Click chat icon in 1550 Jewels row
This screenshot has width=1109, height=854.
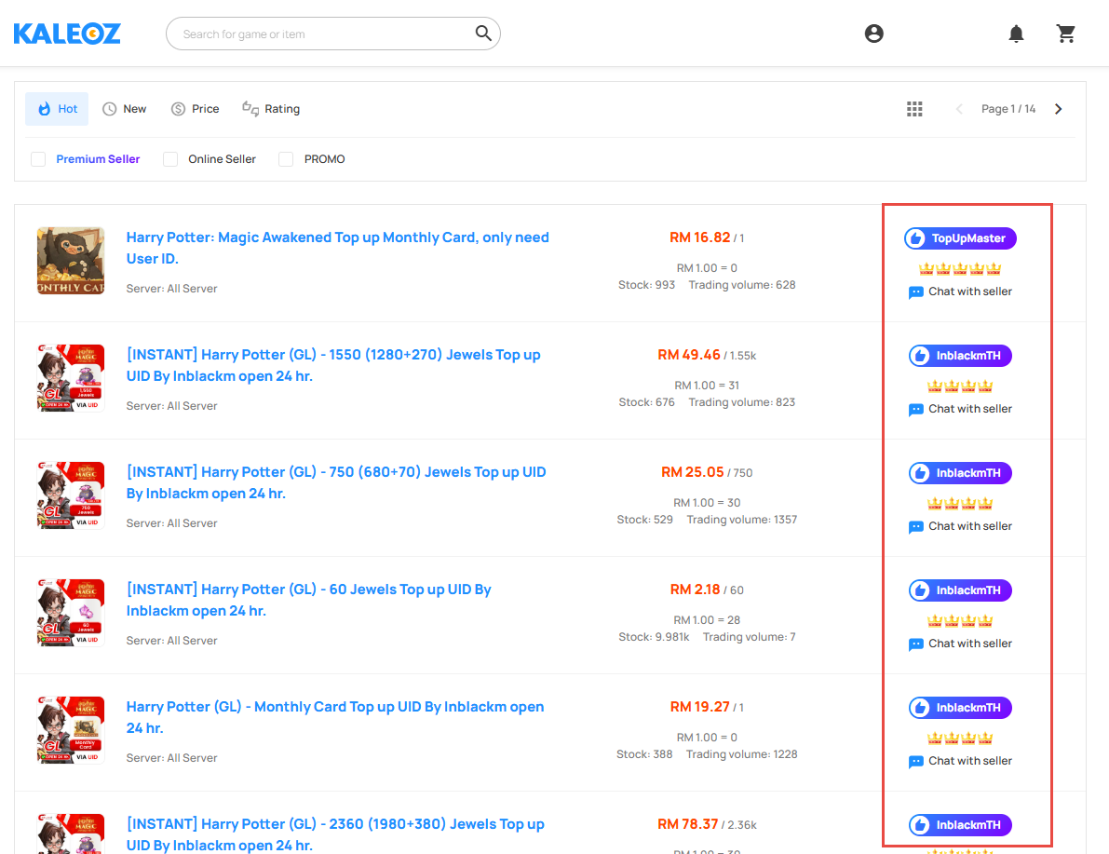point(916,410)
